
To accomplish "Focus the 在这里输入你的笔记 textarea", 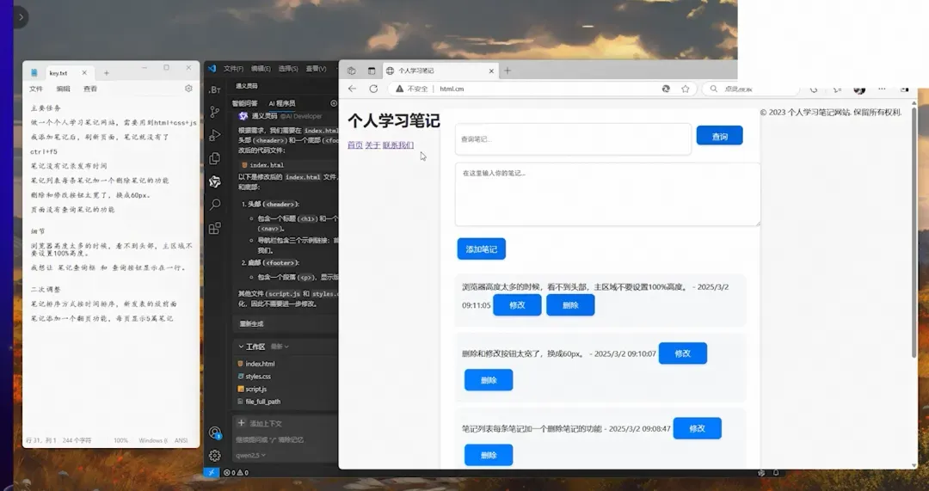I will pyautogui.click(x=607, y=194).
